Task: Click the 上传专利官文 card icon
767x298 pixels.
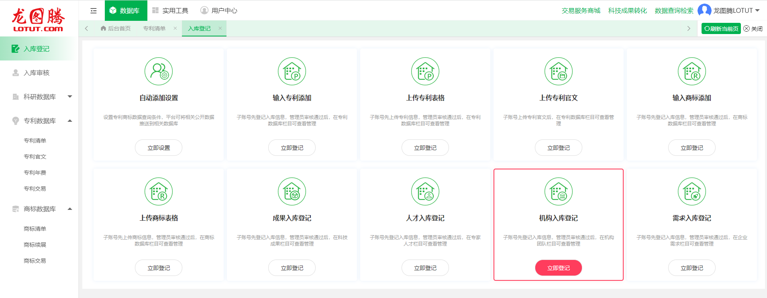Action: click(x=559, y=71)
